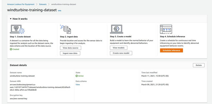Click the Create dataset laptop-gear icon

[17, 29]
